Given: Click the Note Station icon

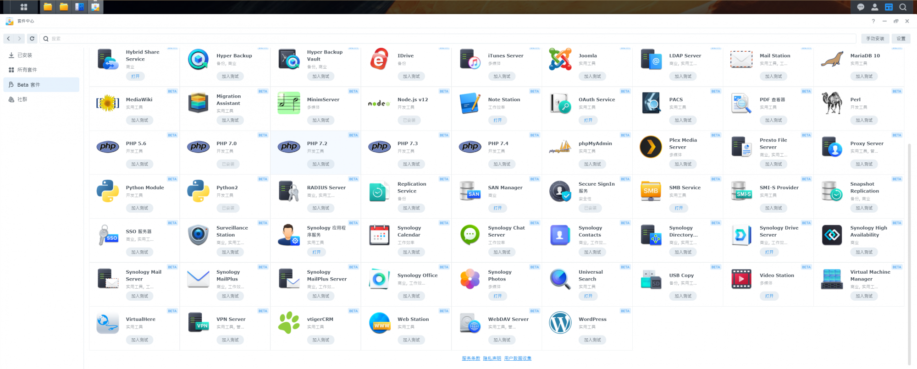Looking at the screenshot, I should pyautogui.click(x=470, y=103).
